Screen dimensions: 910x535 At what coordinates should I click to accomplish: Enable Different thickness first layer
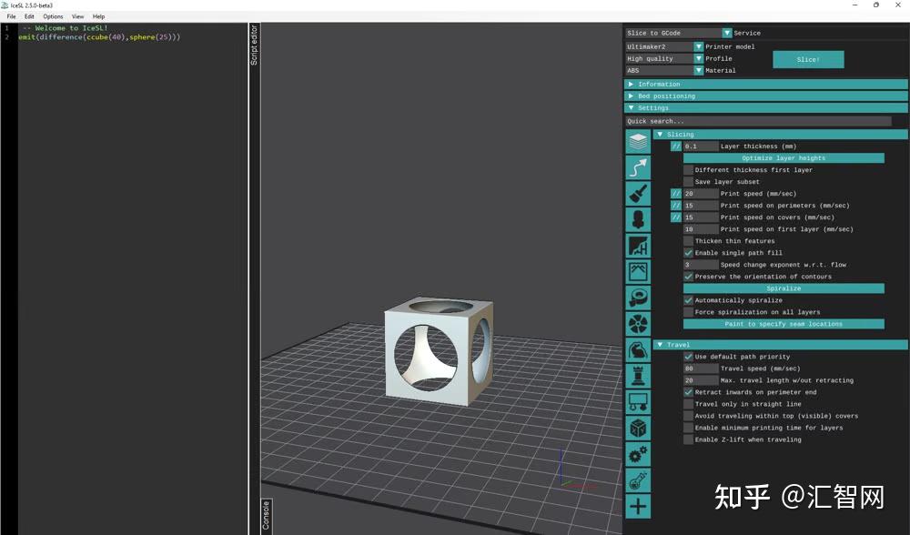coord(689,169)
